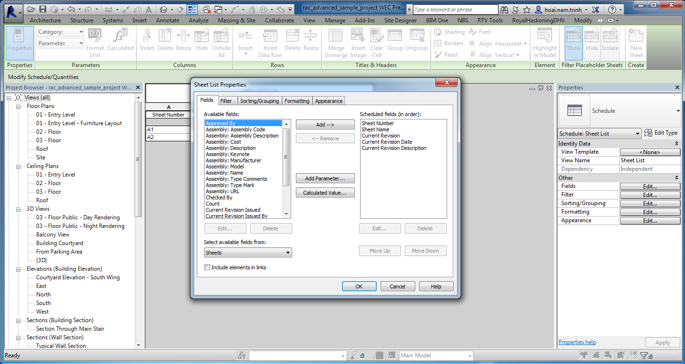Open the Properties panel tool

19,43
